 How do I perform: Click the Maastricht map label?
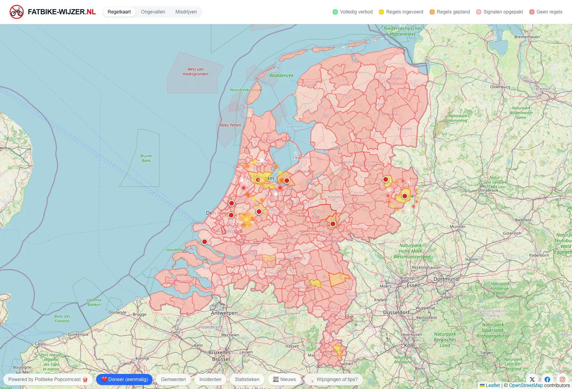click(318, 355)
